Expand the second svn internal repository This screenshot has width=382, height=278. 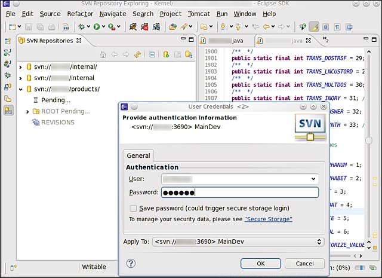click(x=20, y=78)
